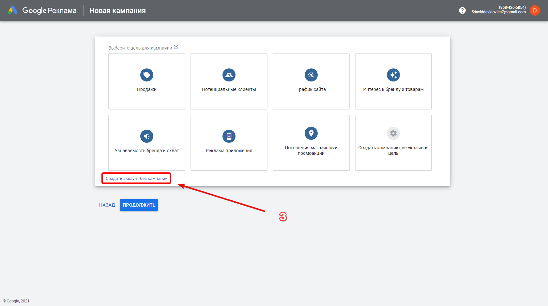
Task: Click the info icon next to campaign goal heading
Action: [176, 47]
